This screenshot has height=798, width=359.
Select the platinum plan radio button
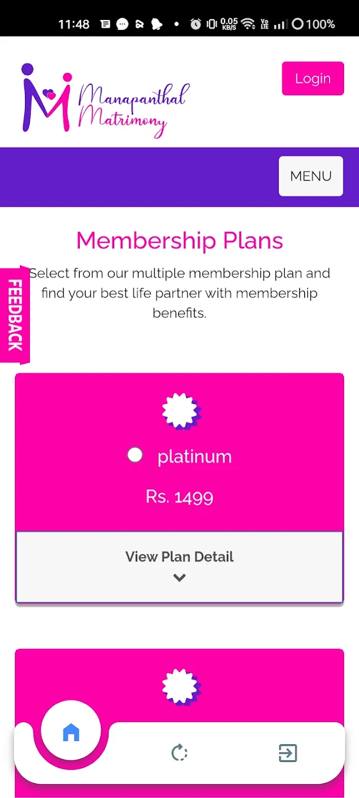[135, 455]
